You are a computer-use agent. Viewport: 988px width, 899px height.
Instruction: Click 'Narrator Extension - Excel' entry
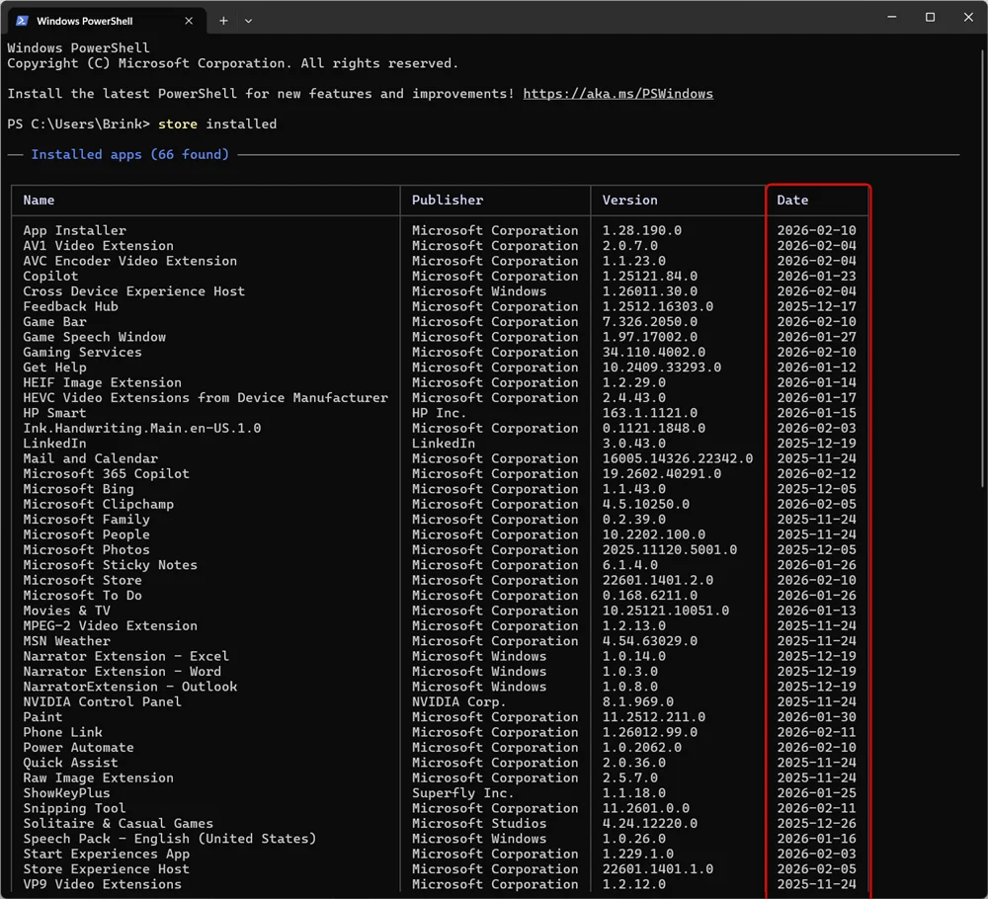tap(126, 656)
